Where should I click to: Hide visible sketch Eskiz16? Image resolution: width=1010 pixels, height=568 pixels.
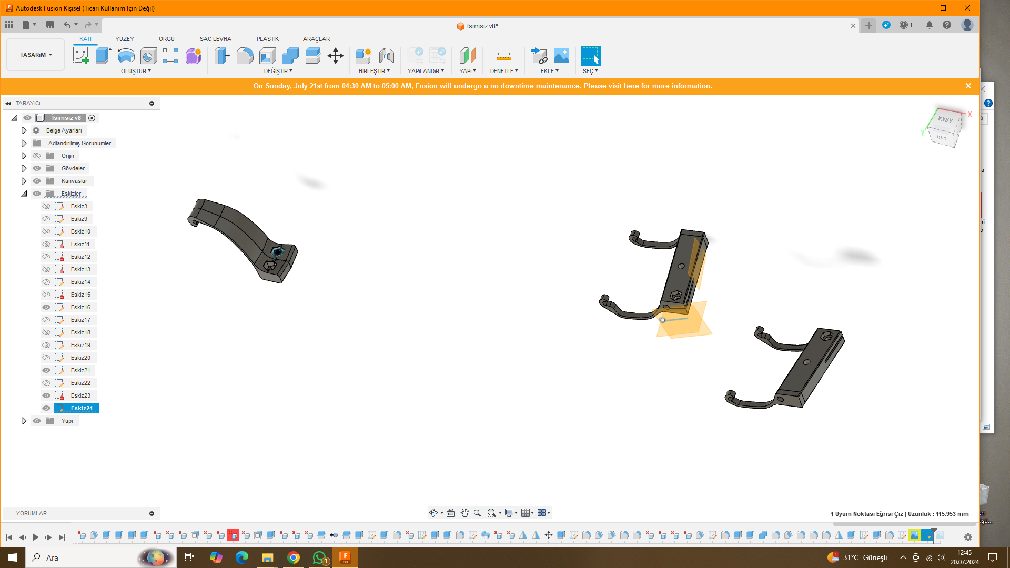click(x=46, y=307)
